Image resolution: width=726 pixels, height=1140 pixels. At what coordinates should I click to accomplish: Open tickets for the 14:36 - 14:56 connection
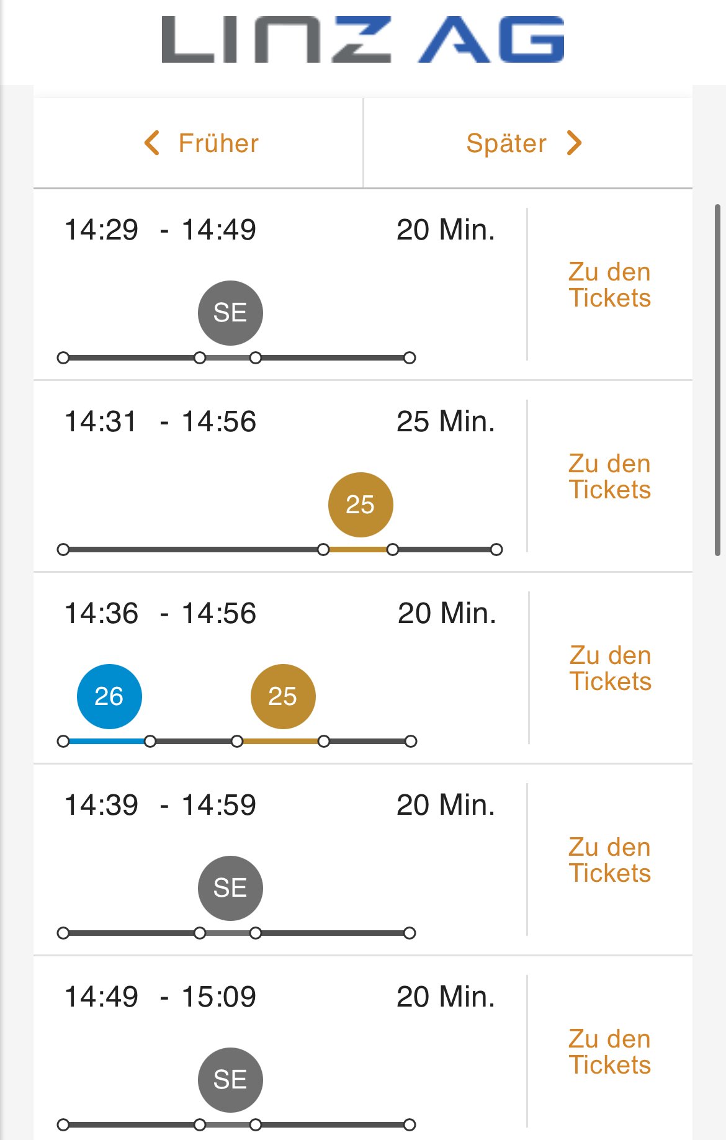(x=611, y=668)
